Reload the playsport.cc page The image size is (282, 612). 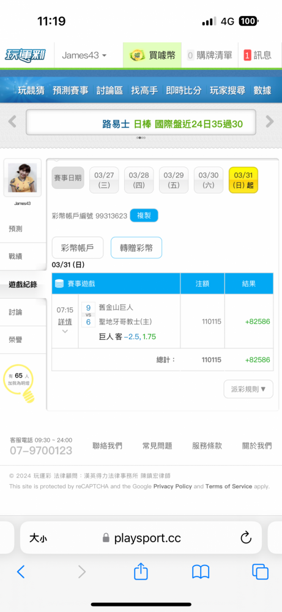[246, 538]
